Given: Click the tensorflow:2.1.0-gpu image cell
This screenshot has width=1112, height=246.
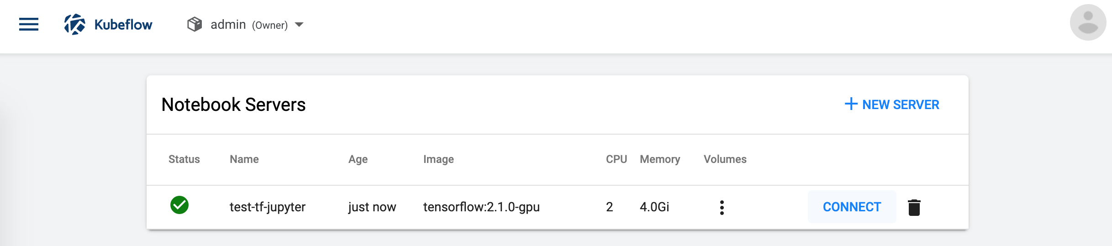Looking at the screenshot, I should [x=481, y=207].
